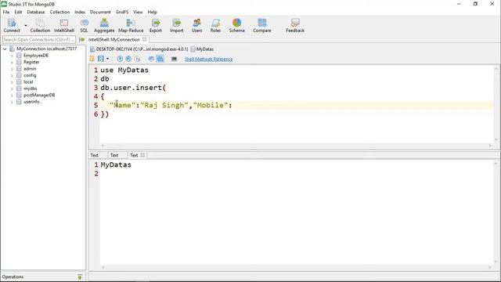
Task: Select the EmployeeDB database in tree
Action: pyautogui.click(x=36, y=56)
